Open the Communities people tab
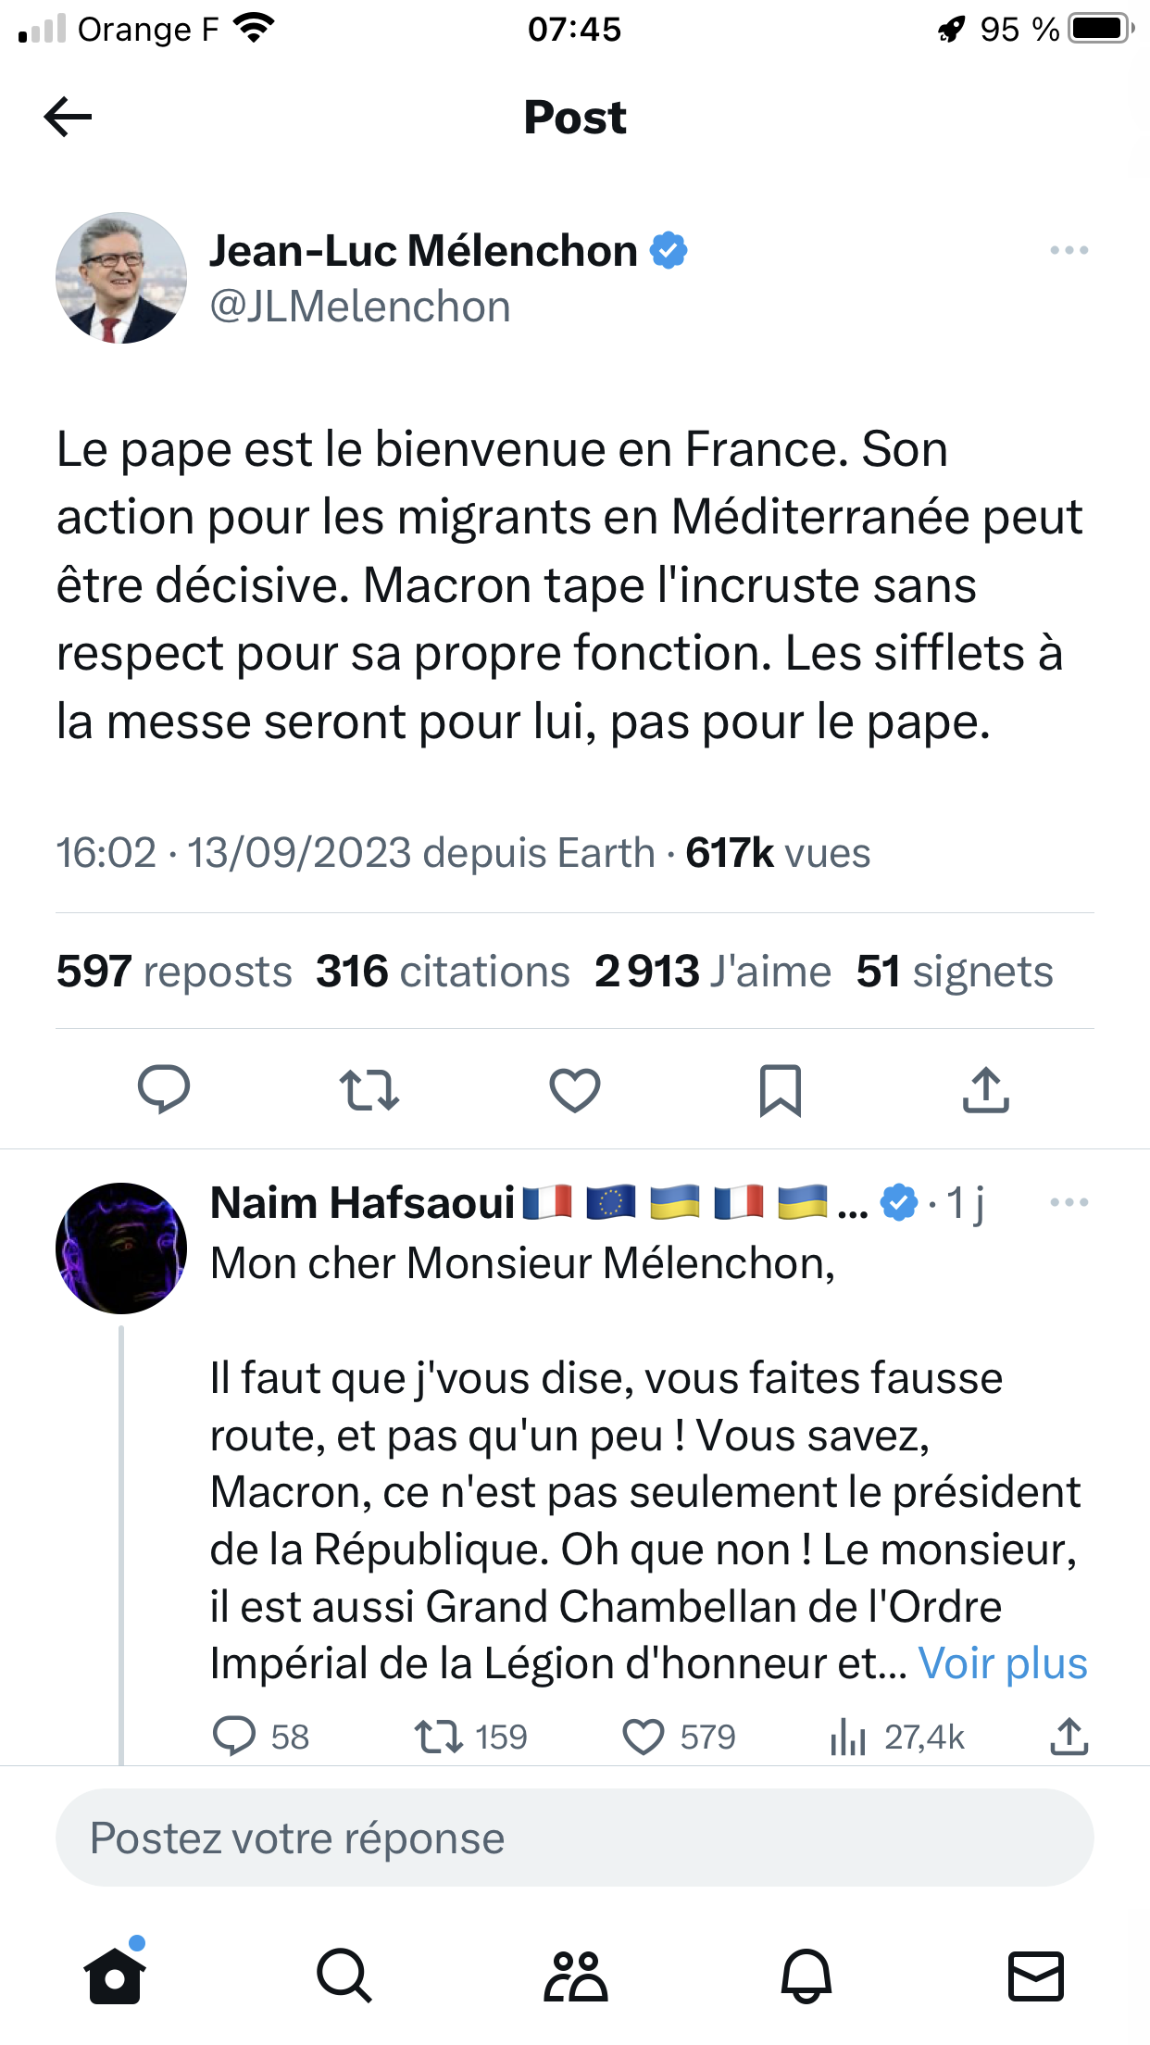This screenshot has width=1150, height=2045. click(x=575, y=1976)
